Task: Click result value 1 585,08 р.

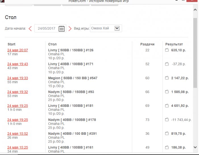Action: click(x=180, y=92)
